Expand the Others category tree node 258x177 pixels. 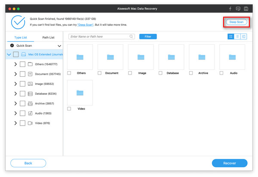[15, 64]
